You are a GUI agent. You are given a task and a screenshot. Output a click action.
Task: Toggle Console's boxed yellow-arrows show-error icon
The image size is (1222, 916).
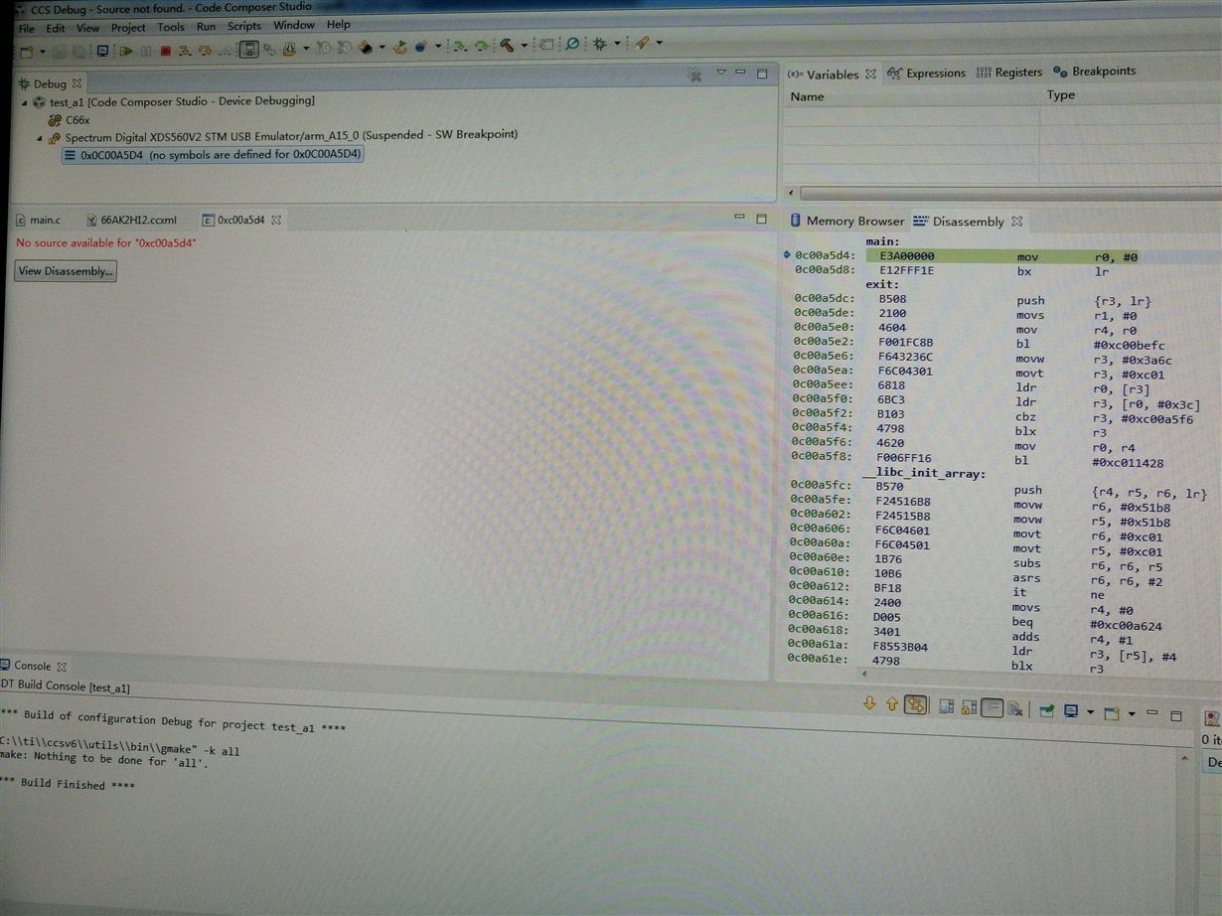tap(916, 704)
